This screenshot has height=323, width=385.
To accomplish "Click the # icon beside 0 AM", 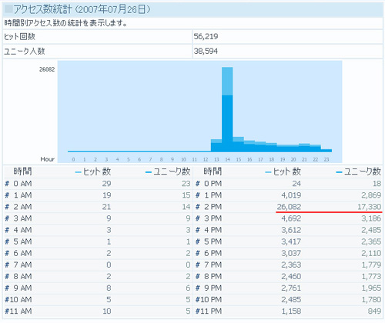I will click(x=7, y=184).
